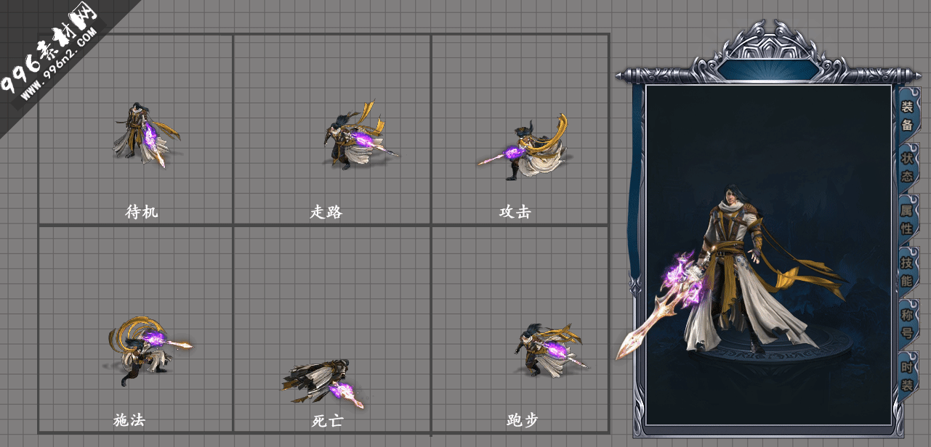The width and height of the screenshot is (931, 447).
Task: Click the 施法 label text
Action: 129,419
